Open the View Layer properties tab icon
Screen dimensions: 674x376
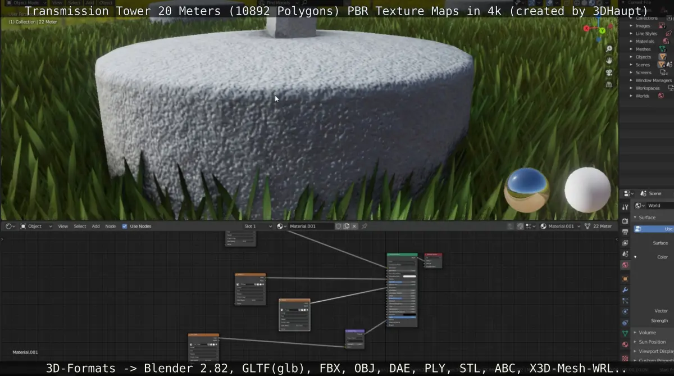pyautogui.click(x=625, y=243)
